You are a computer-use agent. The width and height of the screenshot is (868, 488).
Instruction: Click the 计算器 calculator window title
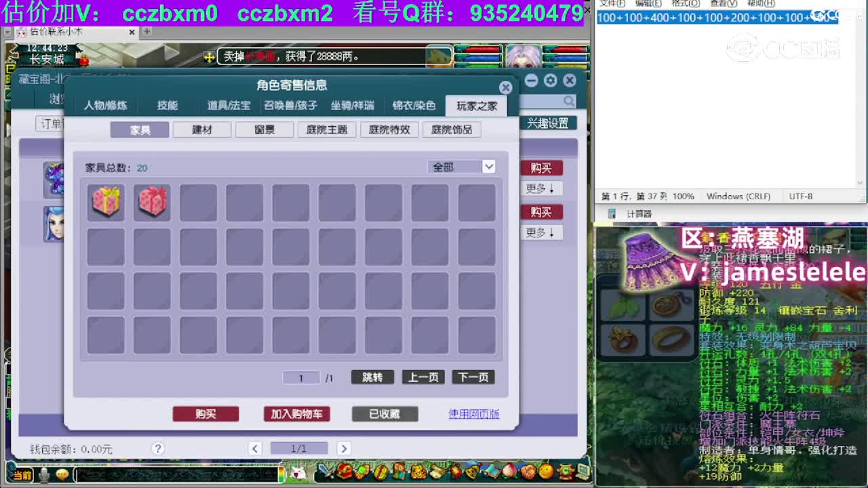(x=639, y=213)
